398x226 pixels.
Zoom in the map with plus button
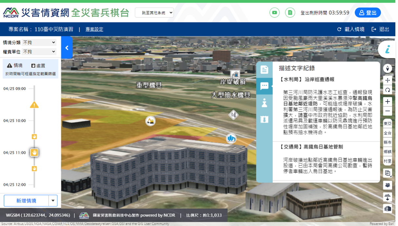click(388, 101)
